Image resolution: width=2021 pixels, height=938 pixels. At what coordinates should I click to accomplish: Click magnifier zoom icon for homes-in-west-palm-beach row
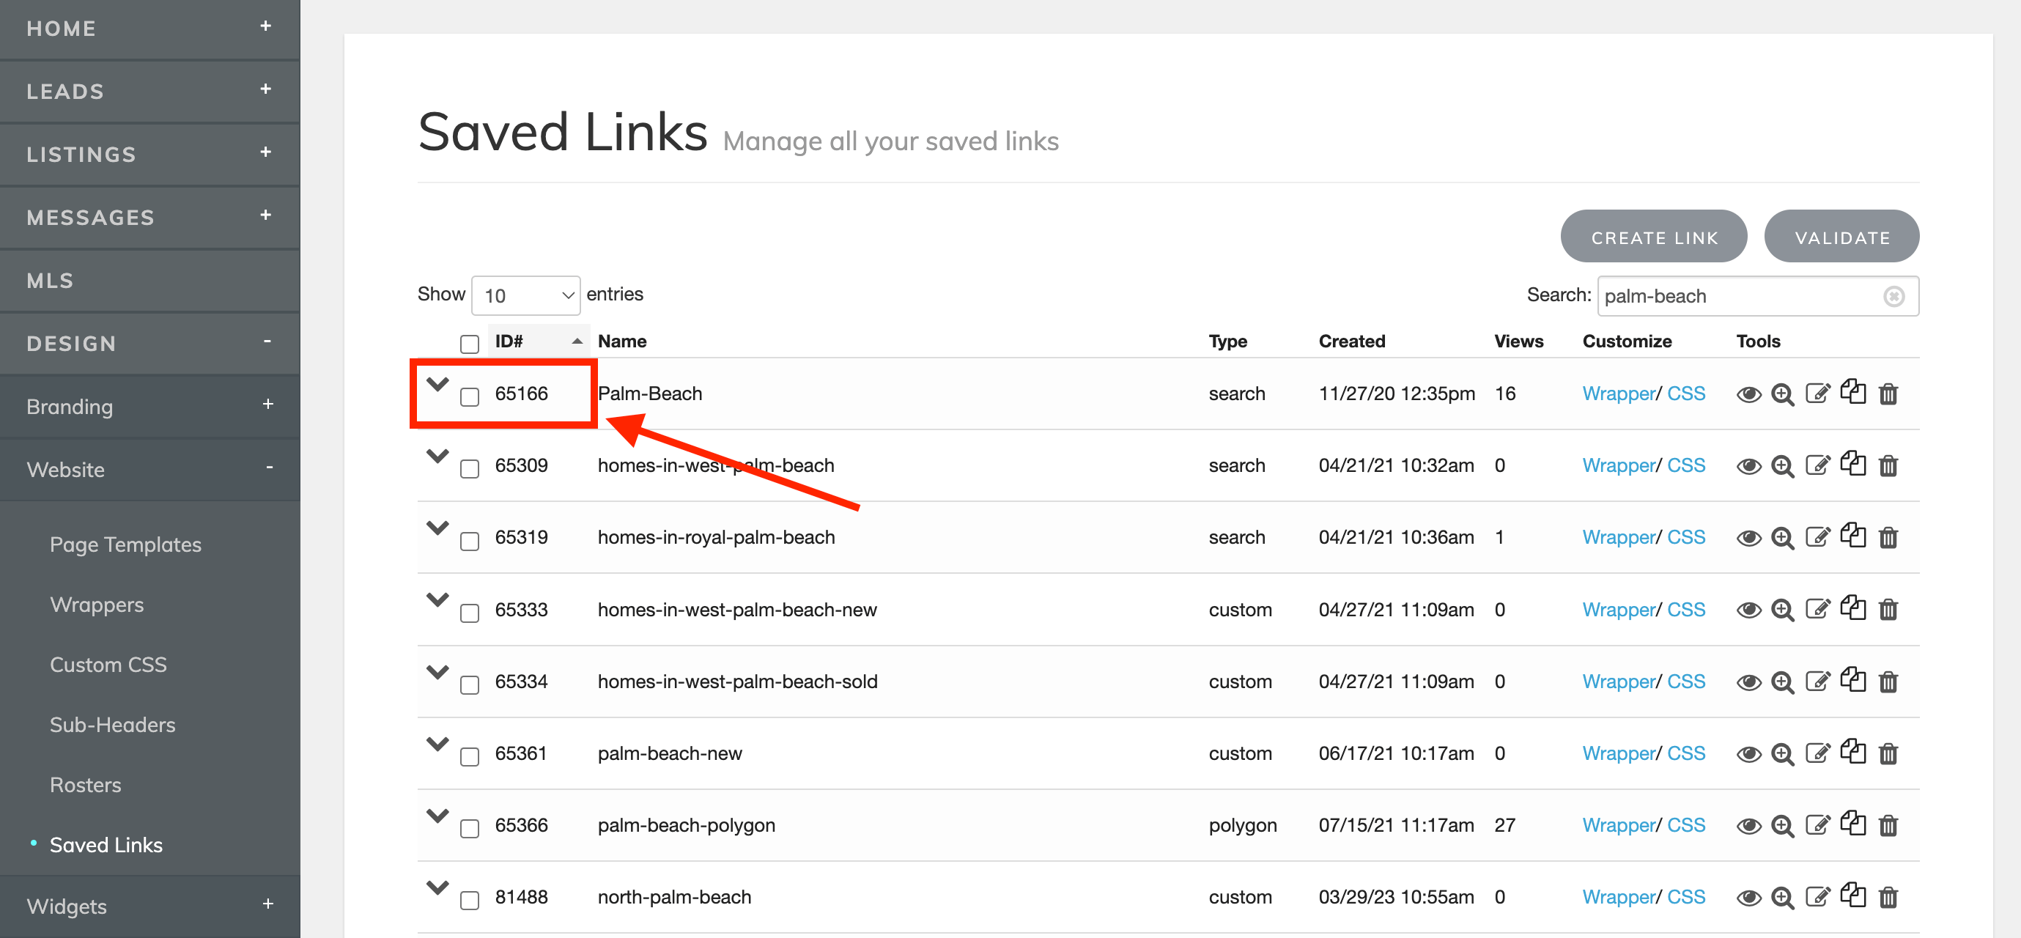point(1783,467)
